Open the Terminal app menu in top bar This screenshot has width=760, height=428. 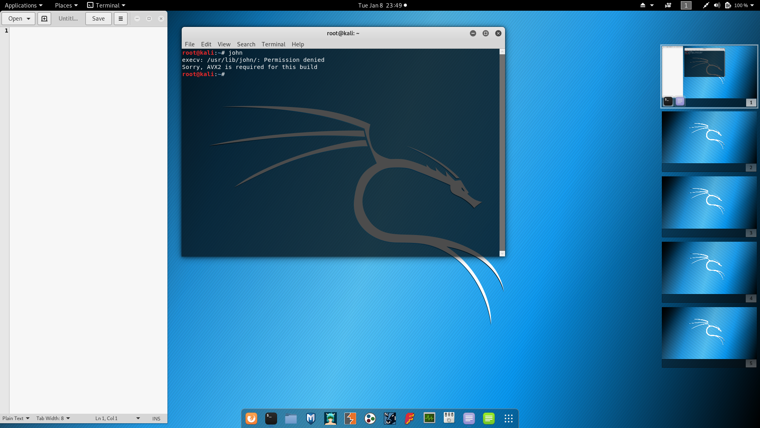106,6
